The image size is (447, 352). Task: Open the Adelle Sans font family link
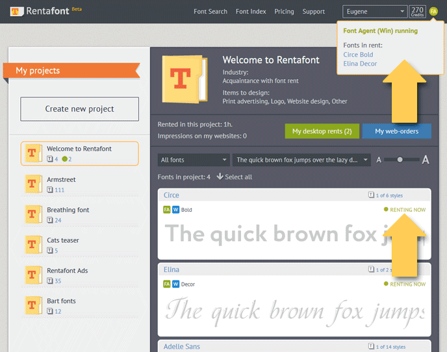[182, 347]
